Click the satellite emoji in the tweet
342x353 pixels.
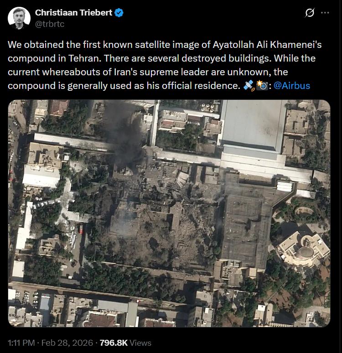click(249, 86)
